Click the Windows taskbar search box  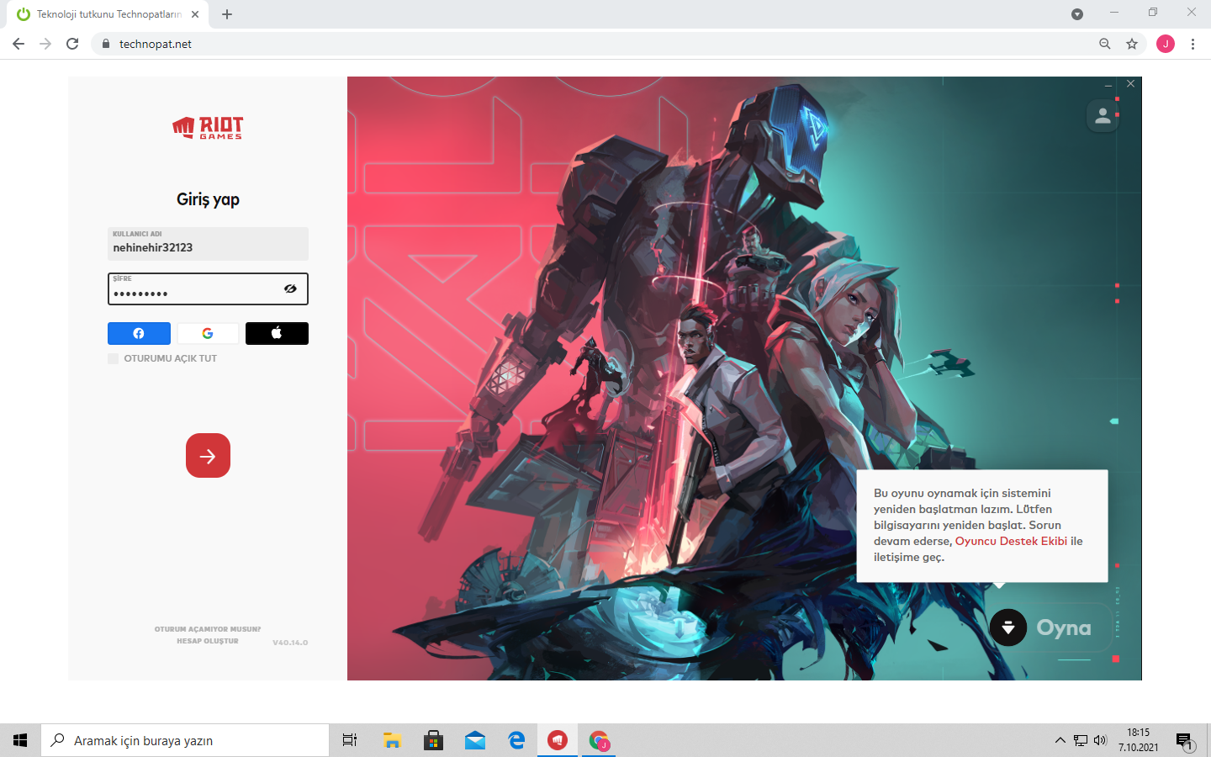[185, 740]
